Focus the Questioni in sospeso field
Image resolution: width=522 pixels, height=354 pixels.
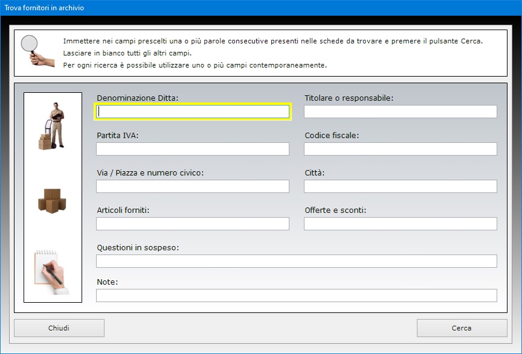click(297, 261)
